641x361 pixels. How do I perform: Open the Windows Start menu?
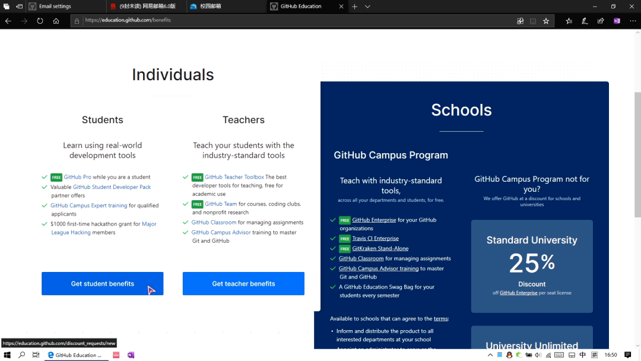coord(7,355)
